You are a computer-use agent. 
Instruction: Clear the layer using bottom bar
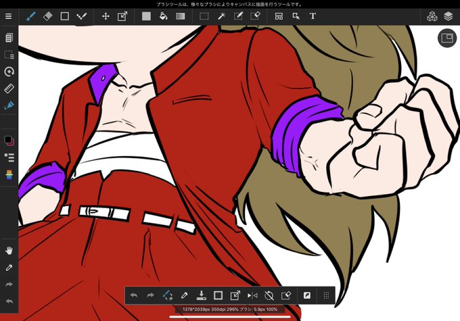[x=285, y=295]
